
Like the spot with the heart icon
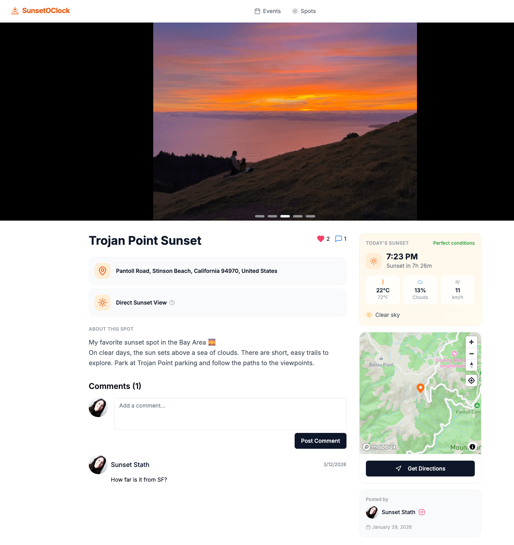(321, 239)
